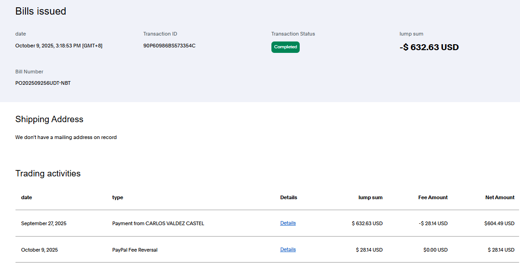The image size is (520, 263).
Task: Click the type column header
Action: click(x=118, y=197)
